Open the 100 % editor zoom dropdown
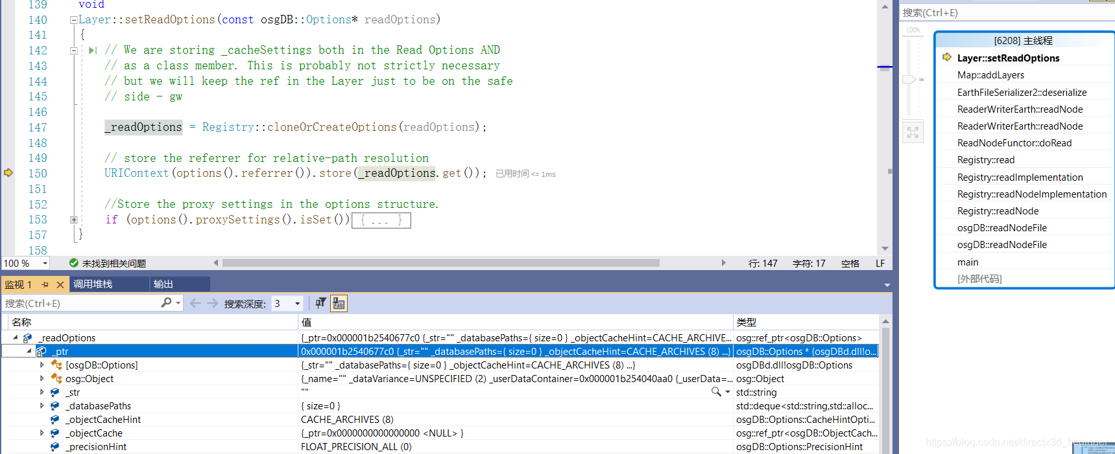 (45, 263)
